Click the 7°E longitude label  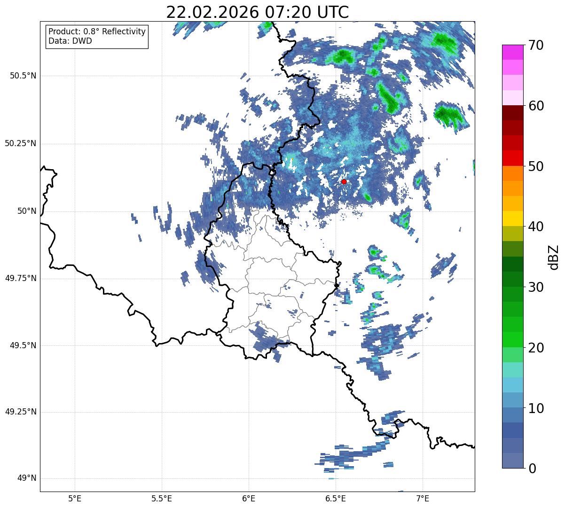click(x=423, y=498)
